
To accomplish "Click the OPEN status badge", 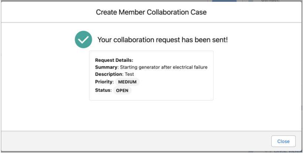I will 122,91.
